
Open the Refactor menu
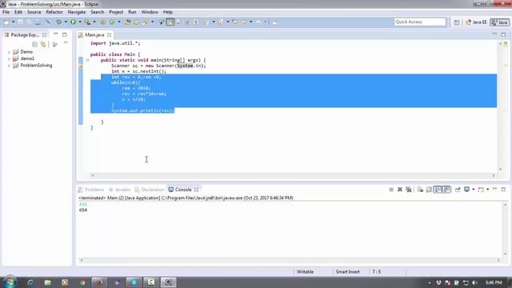tap(54, 12)
